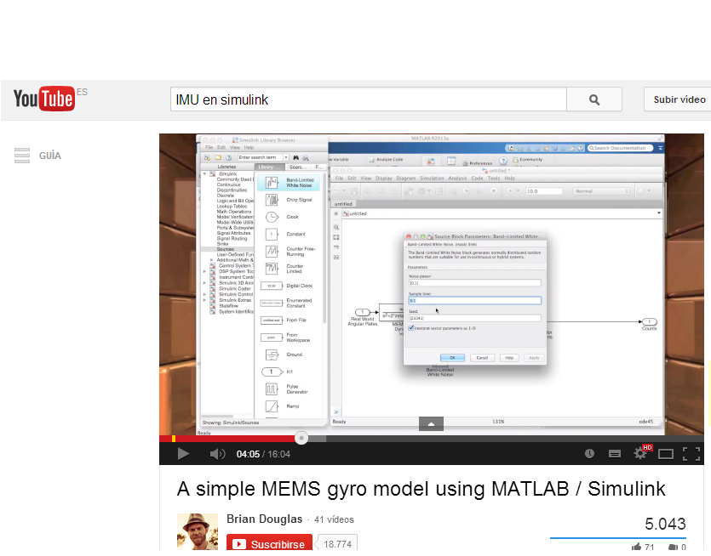The width and height of the screenshot is (711, 556).
Task: Click the magnifier search button
Action: [x=593, y=99]
